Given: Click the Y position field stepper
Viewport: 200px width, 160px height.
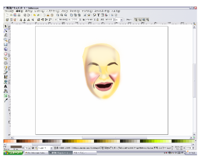Looking at the screenshot, I should [80, 20].
